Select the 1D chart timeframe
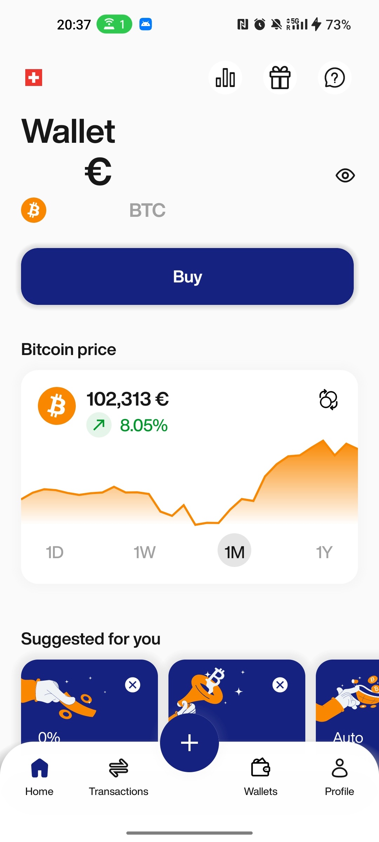Screen dimensions: 379x842 (x=55, y=552)
